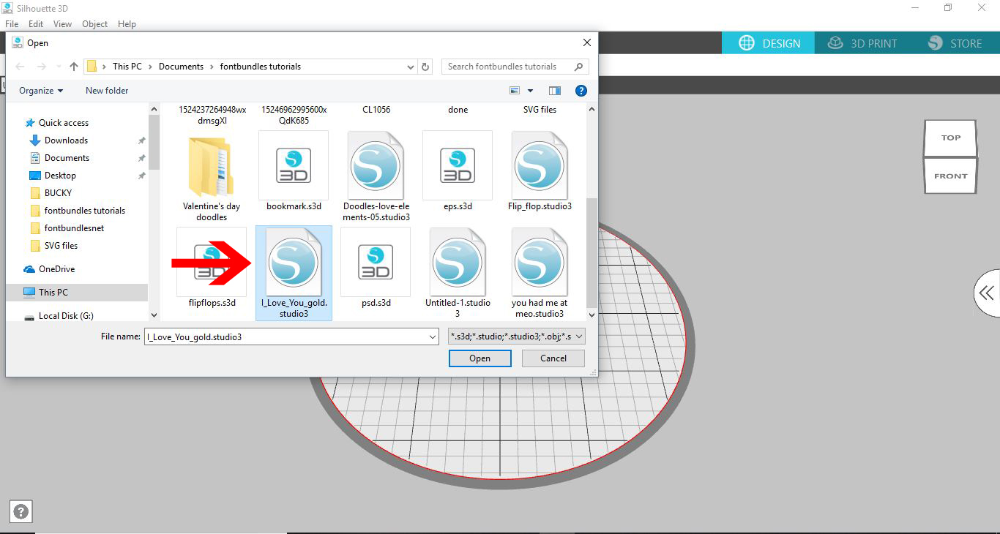
Task: Select the bookmark.s3d file icon
Action: (x=294, y=165)
